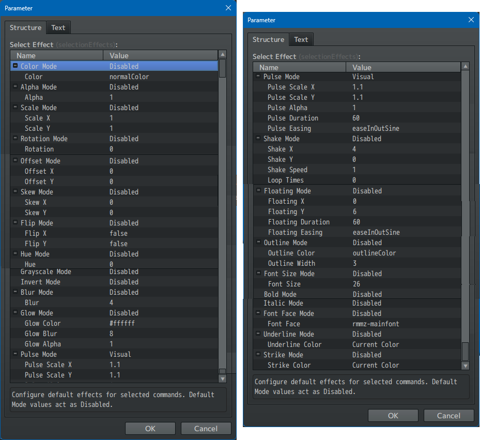Close the right Parameter window
The width and height of the screenshot is (480, 440).
(471, 20)
